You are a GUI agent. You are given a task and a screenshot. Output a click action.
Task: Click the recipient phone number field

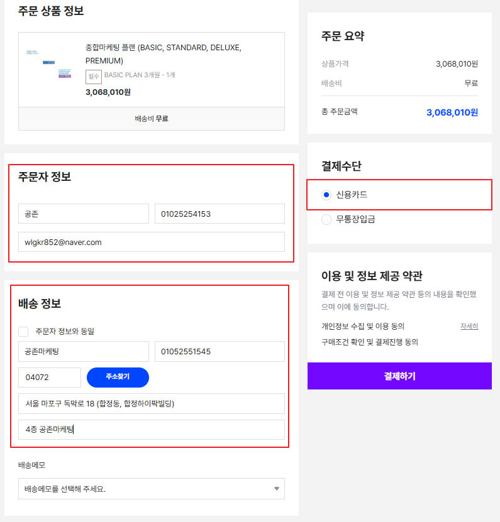pos(219,351)
